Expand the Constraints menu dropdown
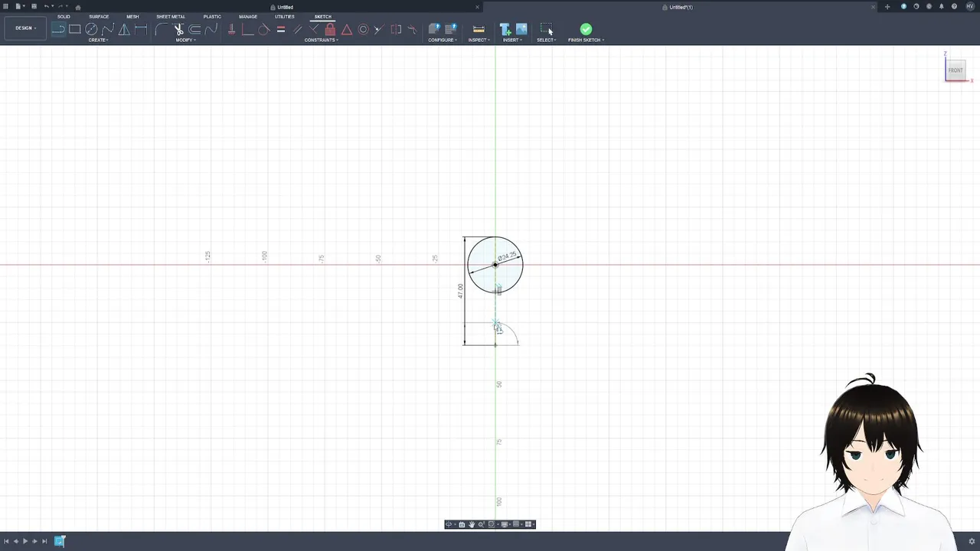The width and height of the screenshot is (980, 551). click(322, 40)
